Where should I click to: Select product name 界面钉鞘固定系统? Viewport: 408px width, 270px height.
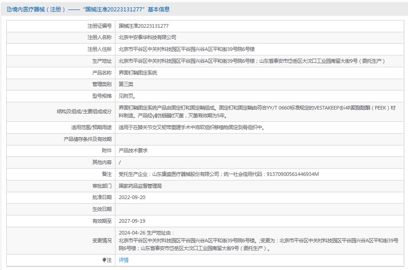tap(138, 73)
